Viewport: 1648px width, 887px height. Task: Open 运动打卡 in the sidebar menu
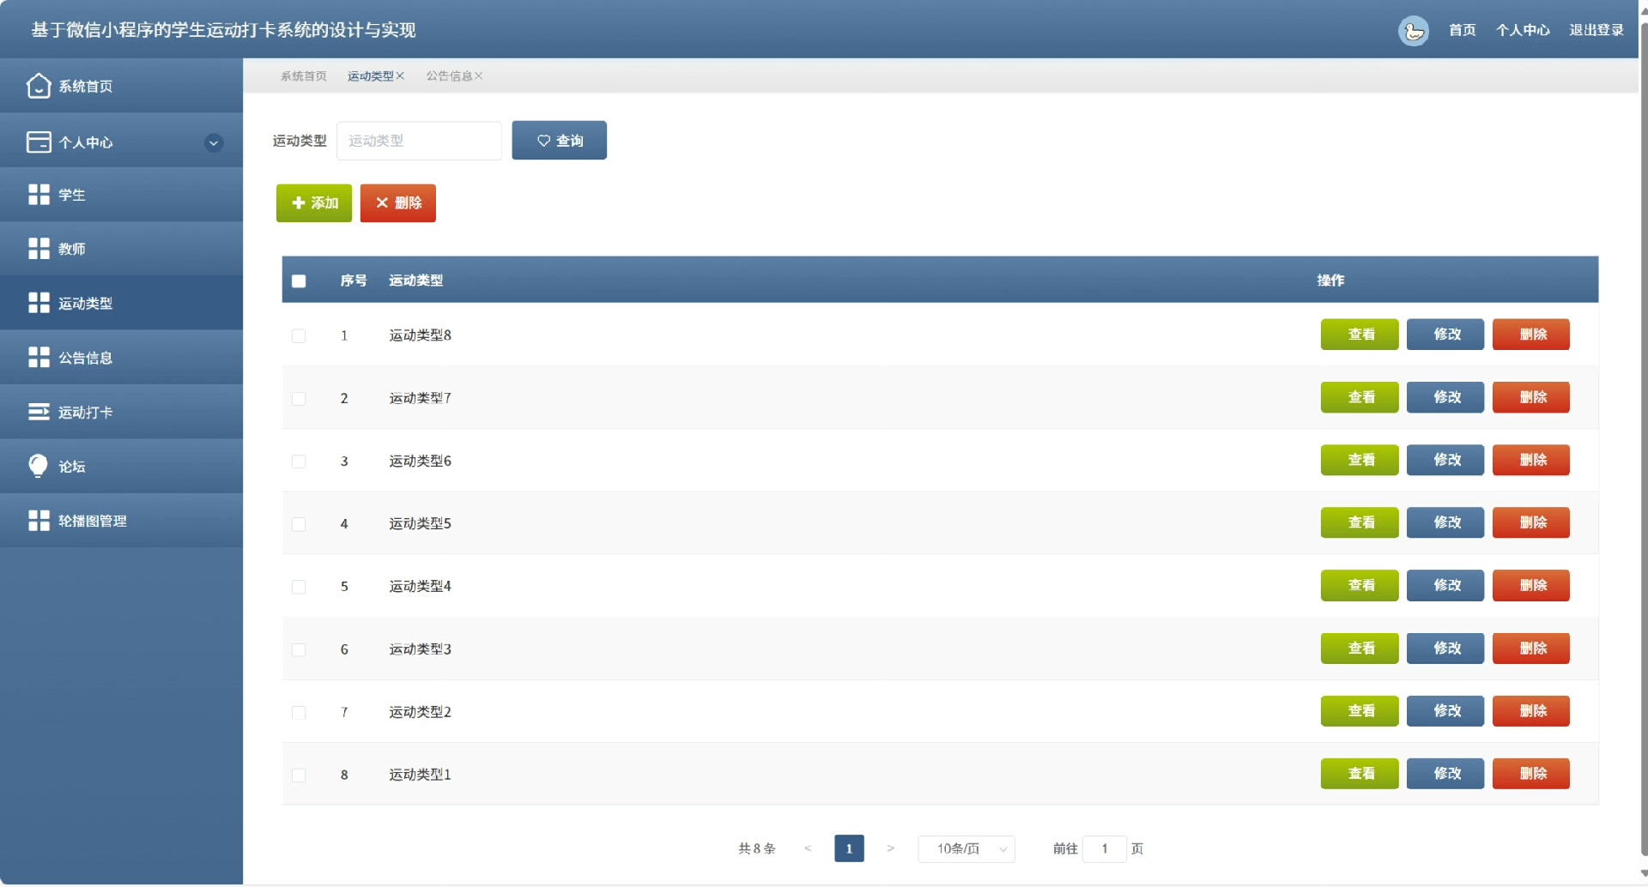click(121, 412)
